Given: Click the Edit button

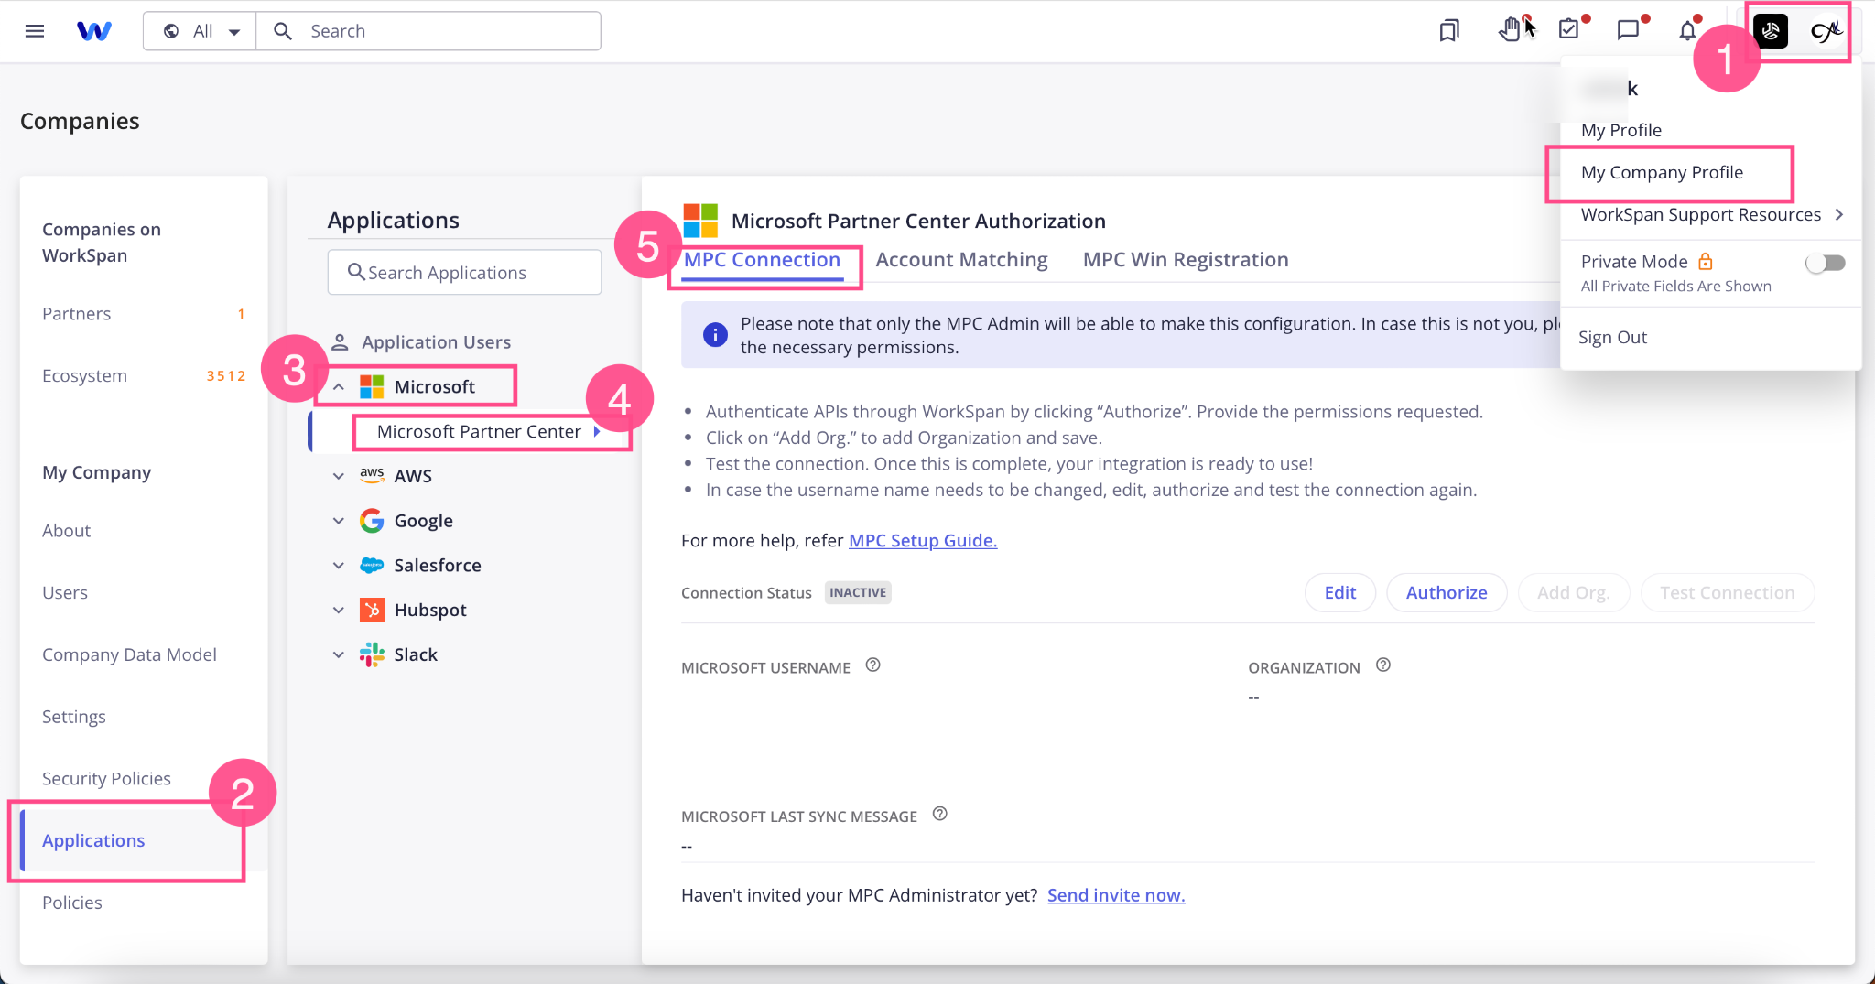Looking at the screenshot, I should click(x=1340, y=592).
